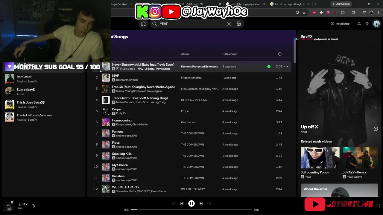Switch to lord of the rings playstation tab
This screenshot has width=383, height=215.
(245, 4)
